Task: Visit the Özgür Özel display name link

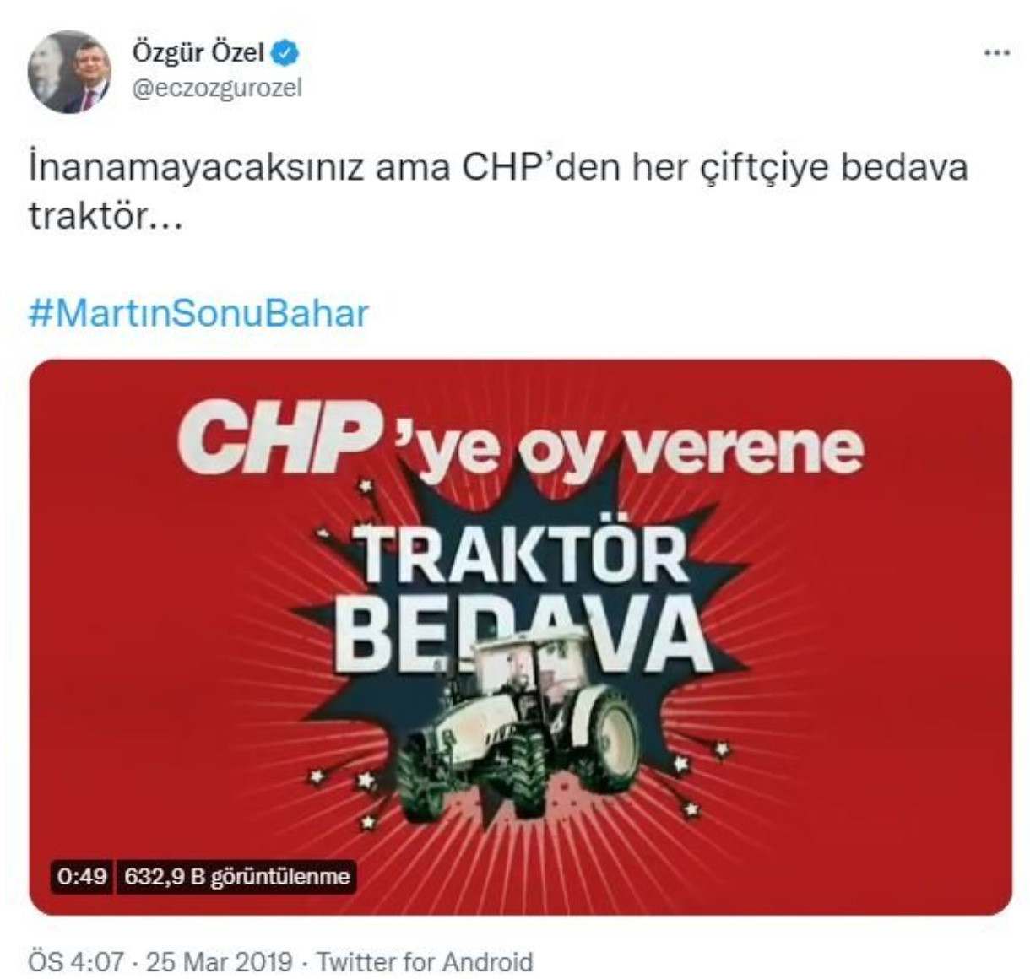Action: click(x=198, y=53)
